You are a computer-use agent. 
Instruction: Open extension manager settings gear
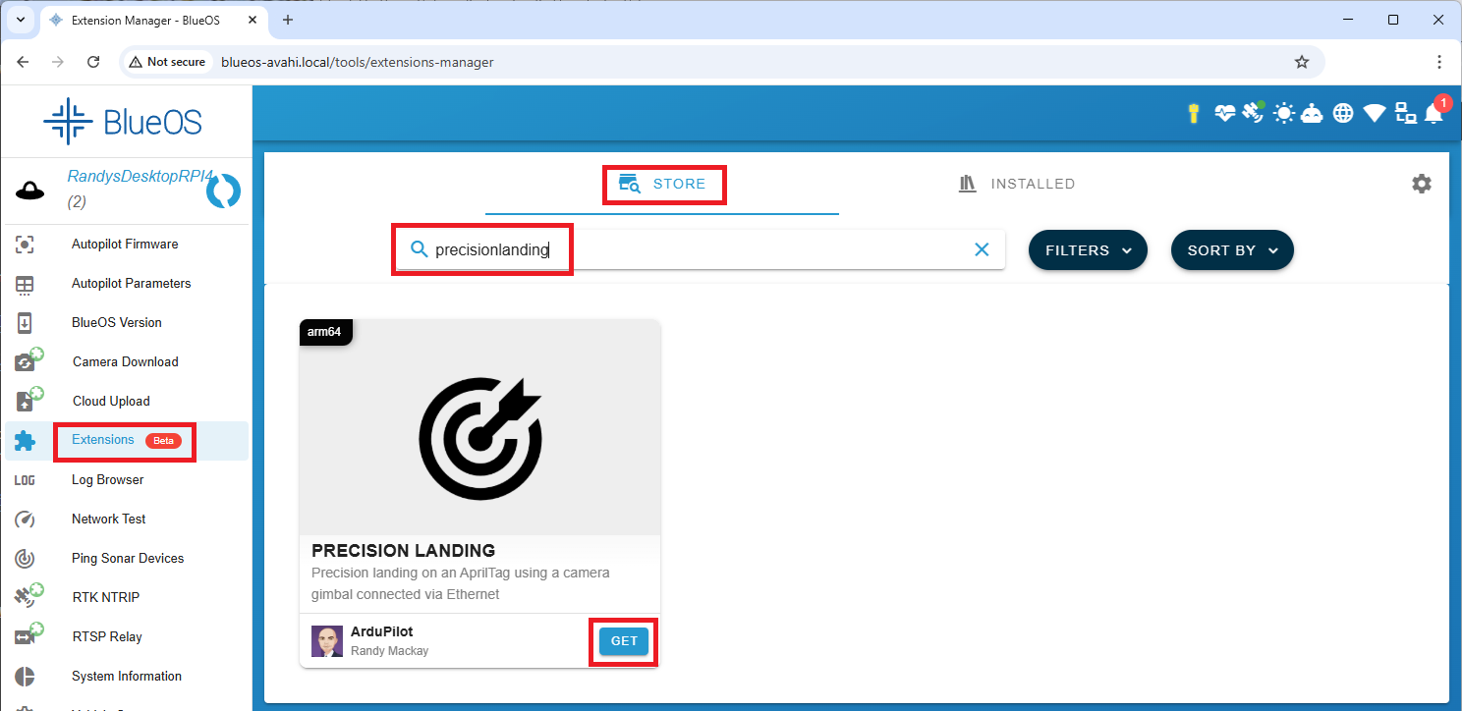pyautogui.click(x=1421, y=184)
